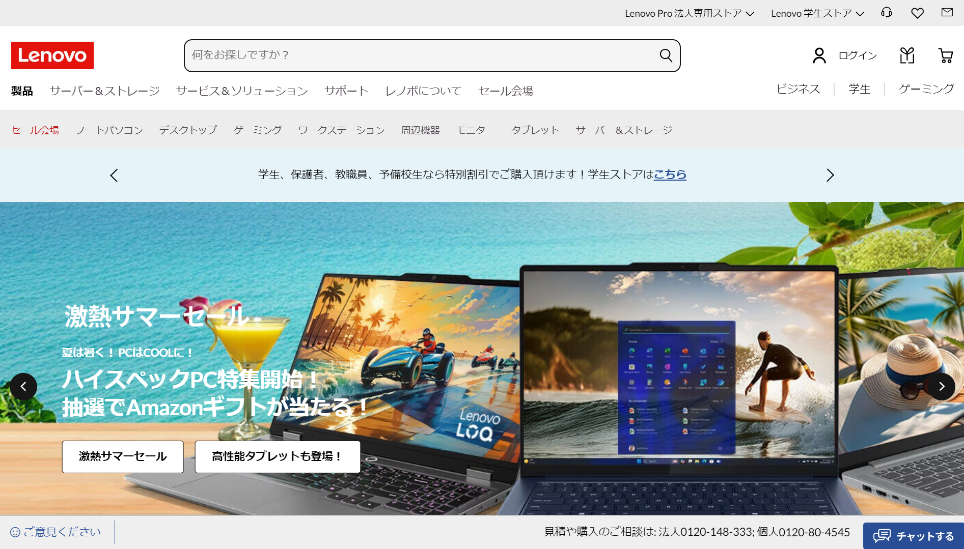Select ノートパソコン category
Image resolution: width=964 pixels, height=549 pixels.
point(109,130)
